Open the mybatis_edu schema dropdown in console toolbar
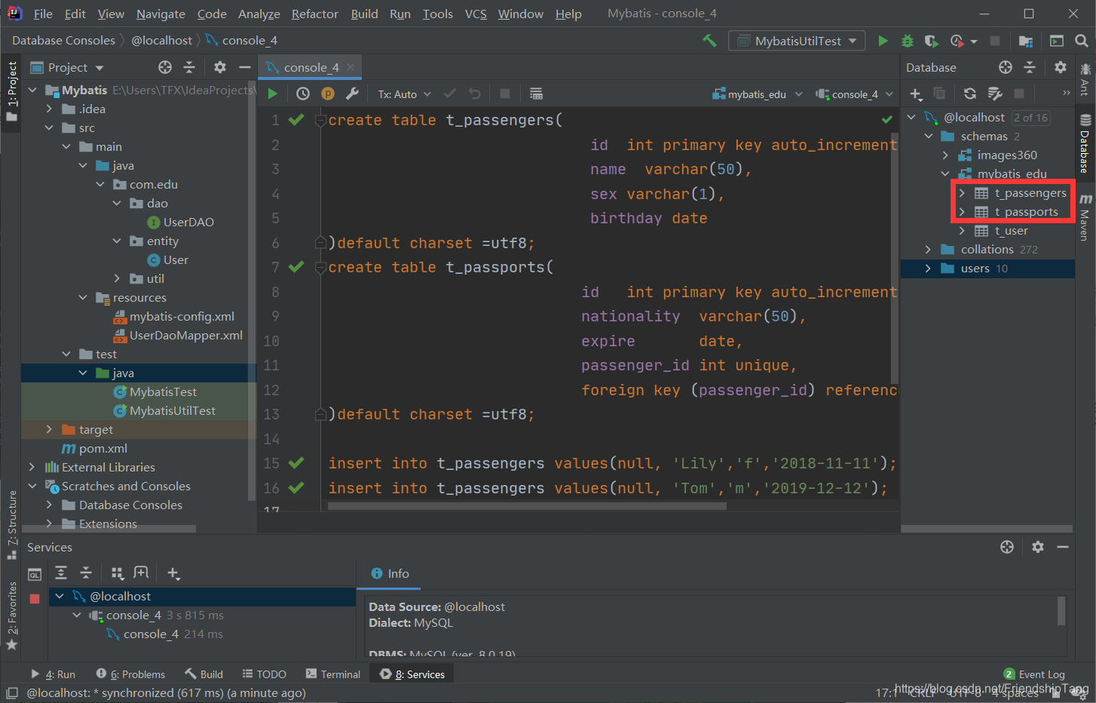The width and height of the screenshot is (1096, 703). pos(758,94)
